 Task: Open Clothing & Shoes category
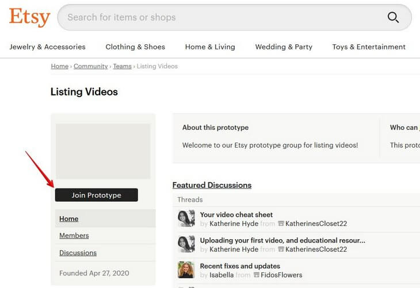coord(135,47)
